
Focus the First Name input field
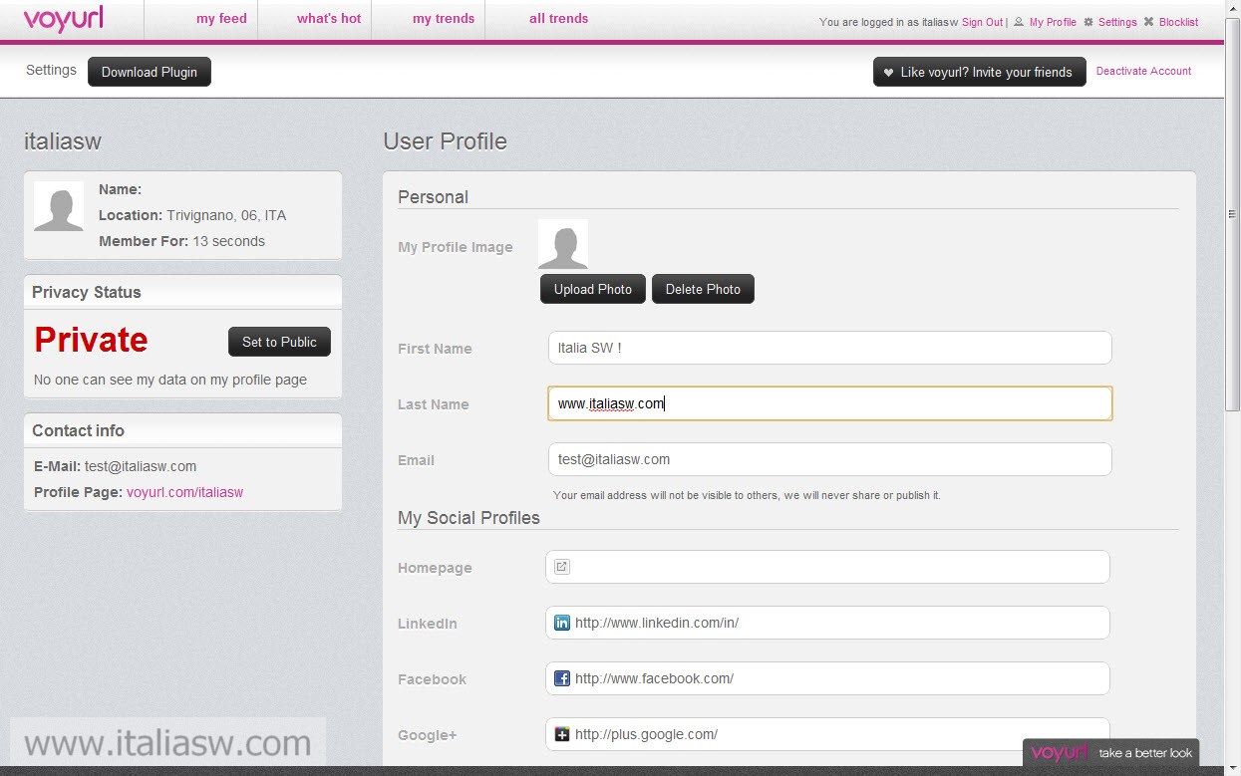tap(829, 349)
